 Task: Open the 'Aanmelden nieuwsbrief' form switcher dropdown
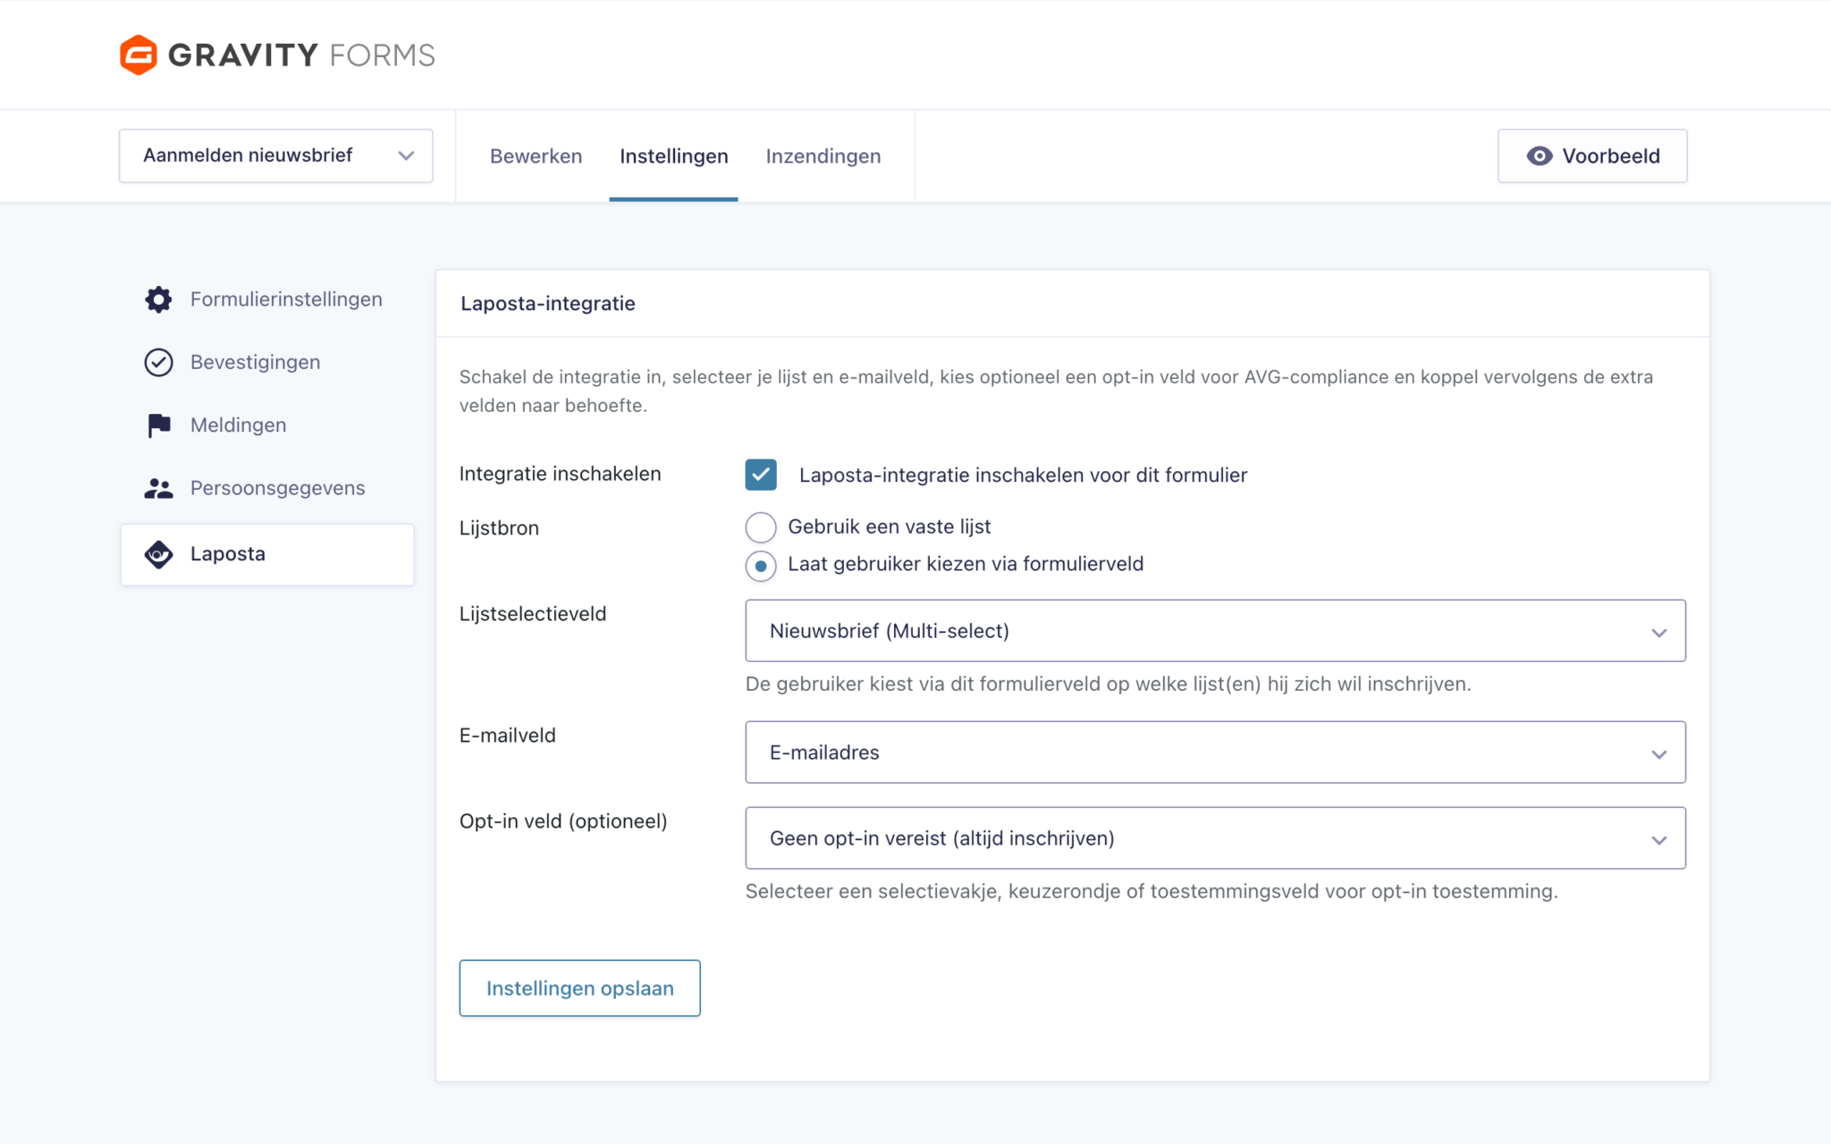(276, 156)
